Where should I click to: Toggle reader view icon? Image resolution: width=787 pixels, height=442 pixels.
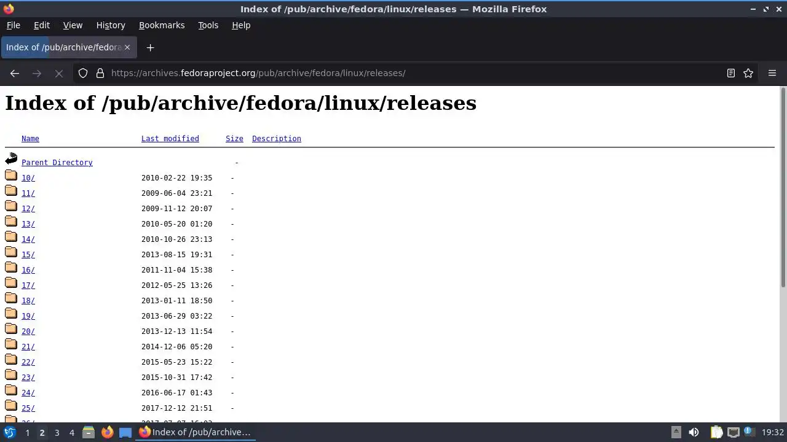coord(731,73)
